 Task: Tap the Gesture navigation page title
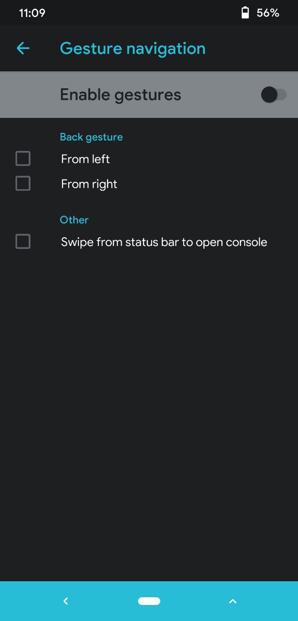[x=133, y=49]
